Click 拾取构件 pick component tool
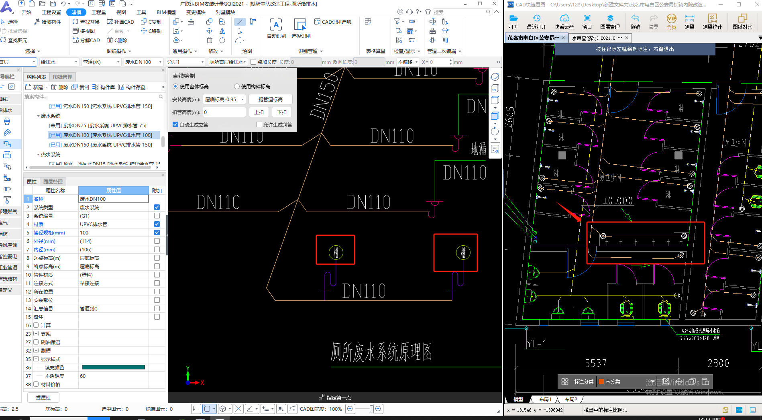The width and height of the screenshot is (762, 420). [48, 22]
